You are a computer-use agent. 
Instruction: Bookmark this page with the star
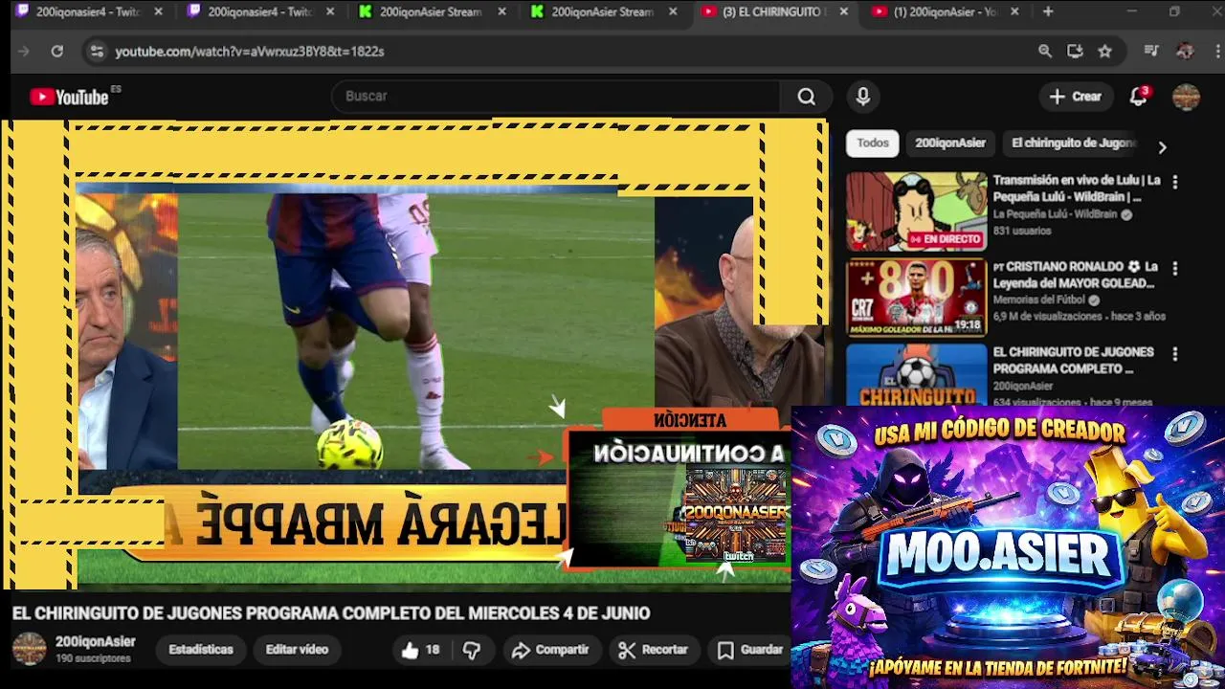[1105, 52]
